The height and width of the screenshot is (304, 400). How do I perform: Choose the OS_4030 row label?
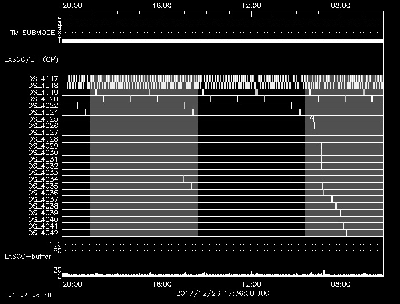43,152
